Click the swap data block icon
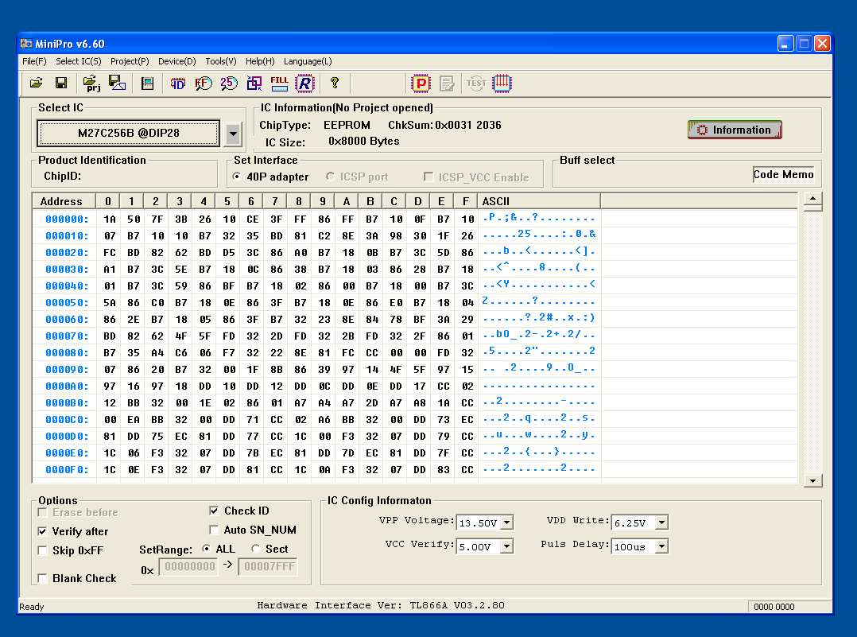The height and width of the screenshot is (637, 857). click(254, 83)
